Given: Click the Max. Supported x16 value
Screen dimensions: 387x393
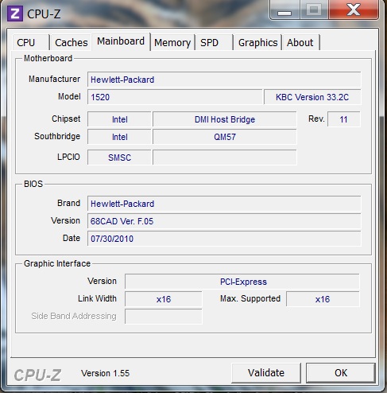Looking at the screenshot, I should point(323,299).
